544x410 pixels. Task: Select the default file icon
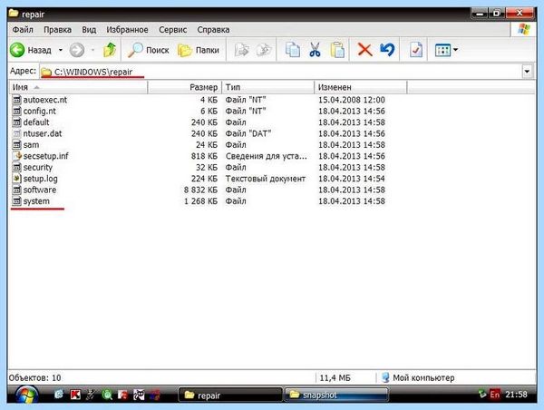(x=16, y=122)
